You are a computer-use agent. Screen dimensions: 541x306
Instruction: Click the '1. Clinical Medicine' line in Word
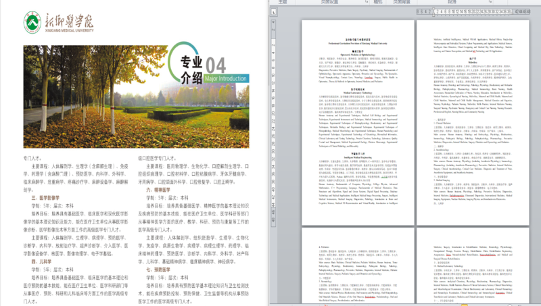[x=443, y=123]
